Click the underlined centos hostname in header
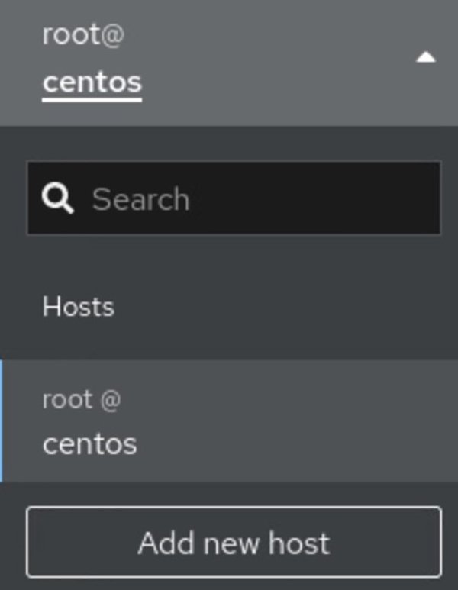Image resolution: width=458 pixels, height=590 pixels. (92, 82)
